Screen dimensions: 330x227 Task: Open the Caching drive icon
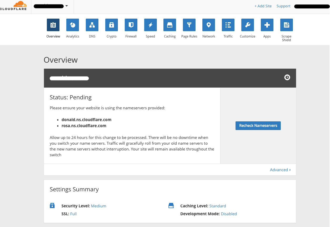pyautogui.click(x=170, y=25)
